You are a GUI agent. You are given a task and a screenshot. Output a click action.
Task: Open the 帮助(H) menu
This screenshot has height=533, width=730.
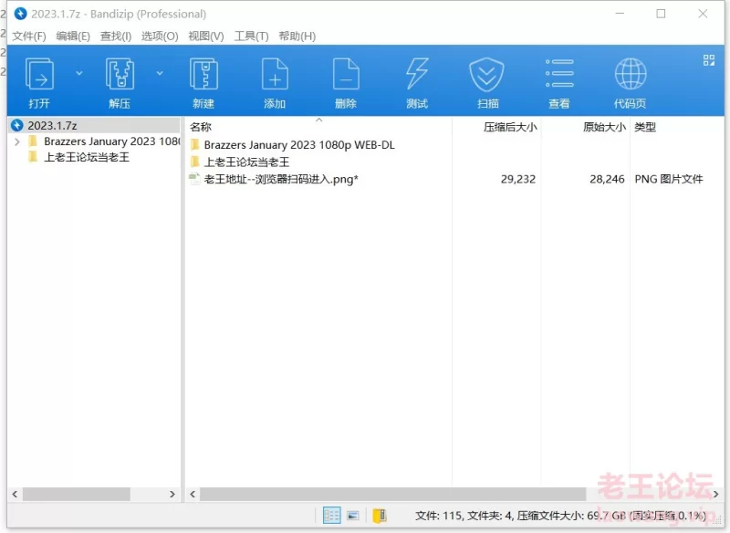[x=297, y=36]
